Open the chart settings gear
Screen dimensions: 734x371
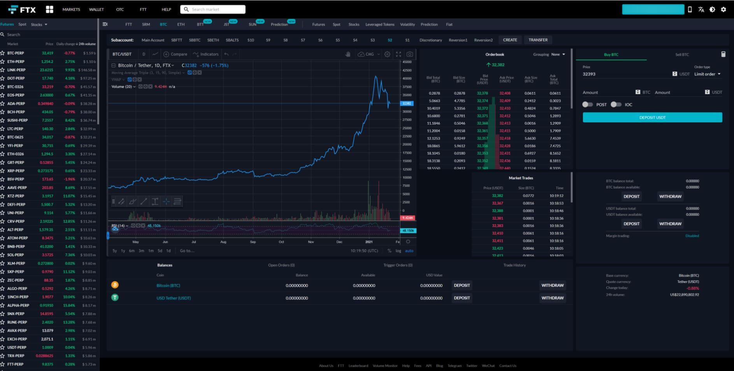point(387,54)
